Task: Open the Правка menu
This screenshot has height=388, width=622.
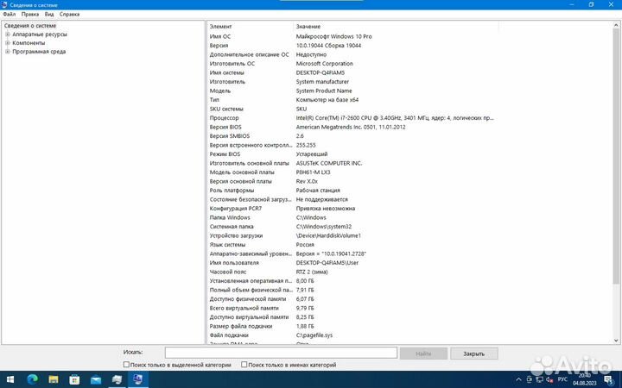Action: pyautogui.click(x=30, y=15)
